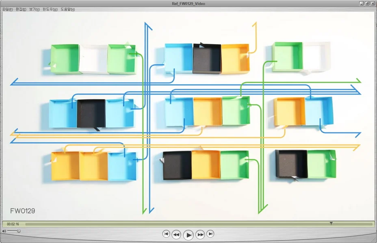
Task: Play the video
Action: coord(188,235)
